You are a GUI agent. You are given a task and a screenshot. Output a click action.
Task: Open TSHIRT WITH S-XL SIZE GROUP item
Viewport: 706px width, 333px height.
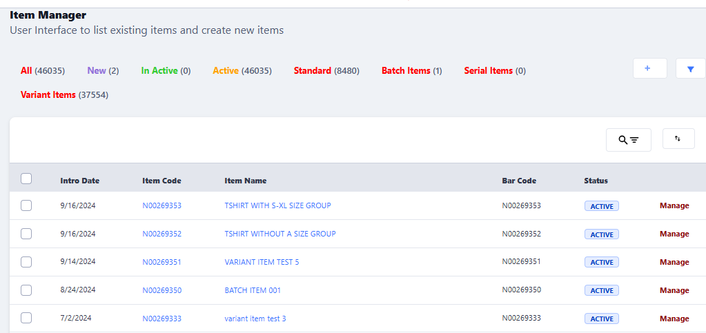277,205
